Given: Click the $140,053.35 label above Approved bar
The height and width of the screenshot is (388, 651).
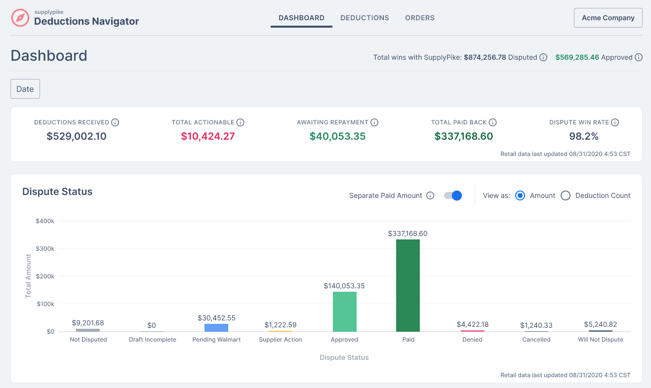Looking at the screenshot, I should click(x=344, y=286).
